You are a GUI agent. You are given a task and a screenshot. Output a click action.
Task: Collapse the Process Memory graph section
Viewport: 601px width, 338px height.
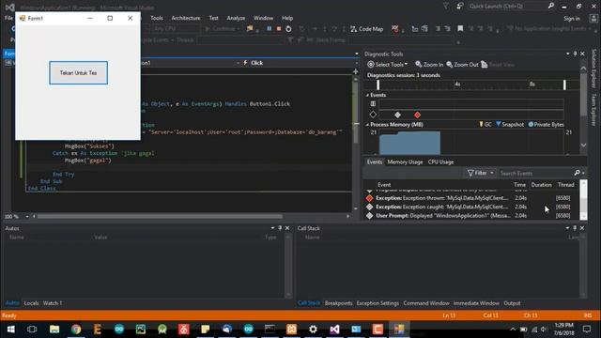[367, 125]
